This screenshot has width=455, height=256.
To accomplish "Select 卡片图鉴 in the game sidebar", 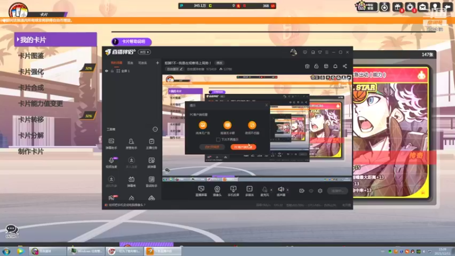I will [31, 56].
